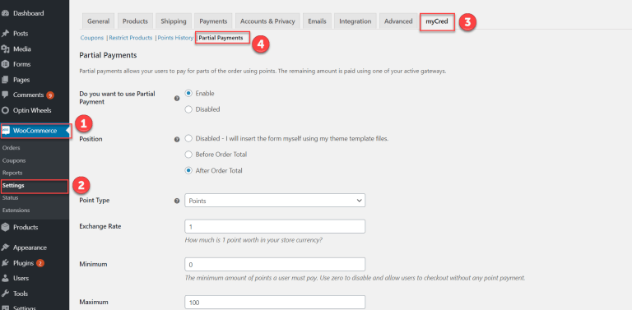This screenshot has width=632, height=310.
Task: Open the Integration settings tab
Action: coord(355,21)
